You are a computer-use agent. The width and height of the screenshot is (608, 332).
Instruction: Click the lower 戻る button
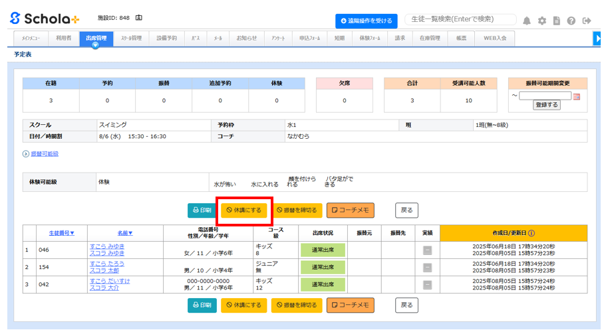tap(406, 305)
